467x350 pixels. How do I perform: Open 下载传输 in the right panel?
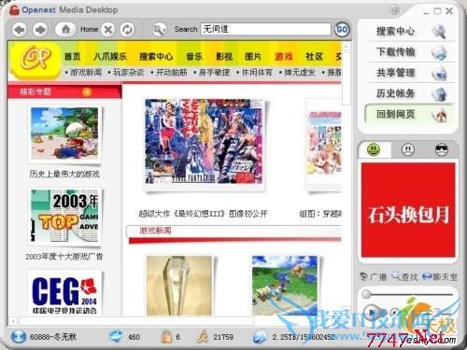pyautogui.click(x=395, y=51)
